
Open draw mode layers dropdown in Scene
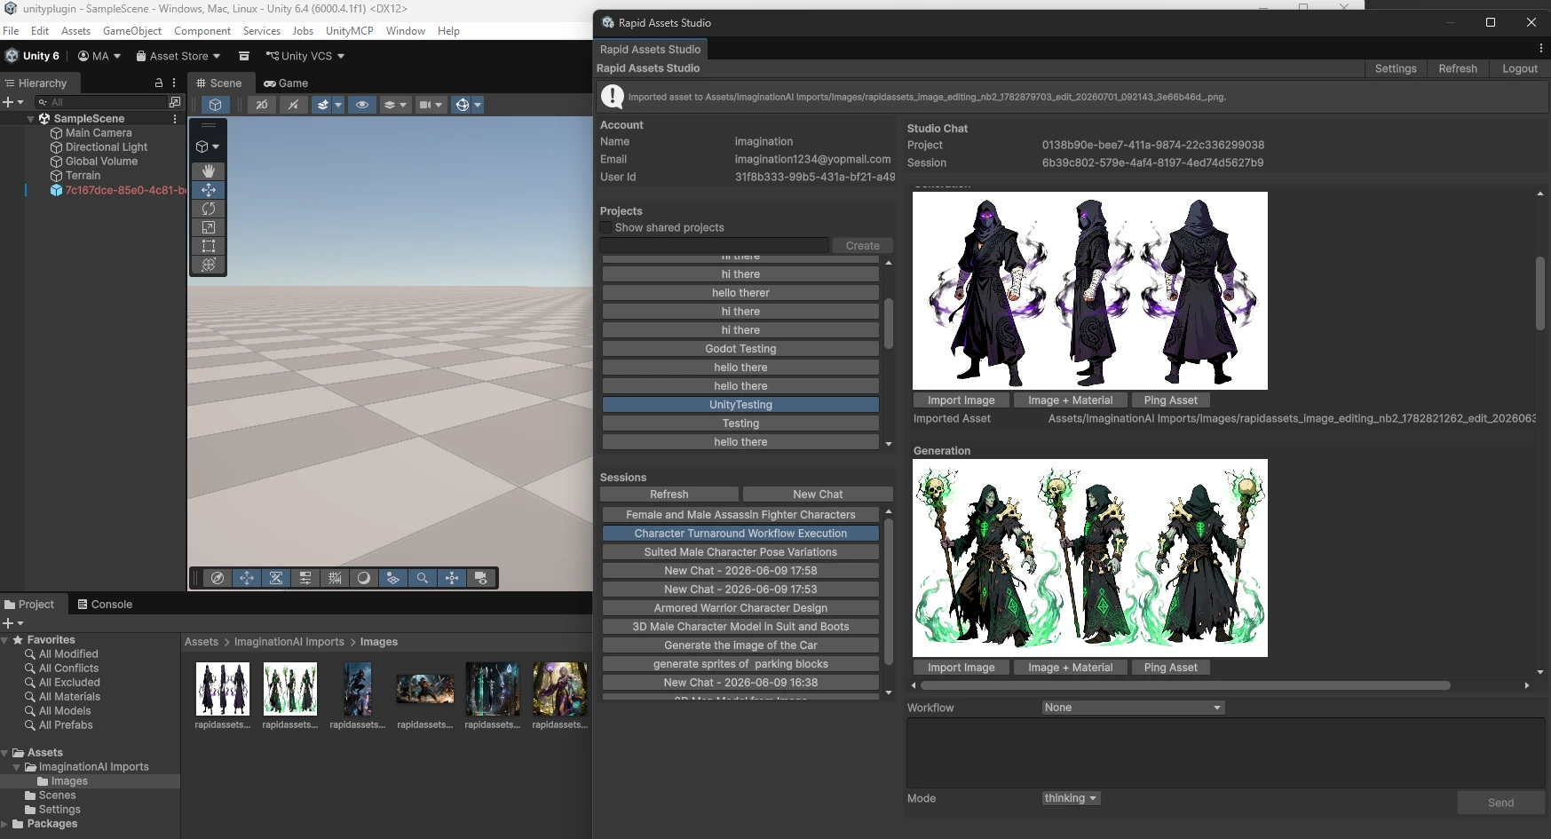point(395,105)
